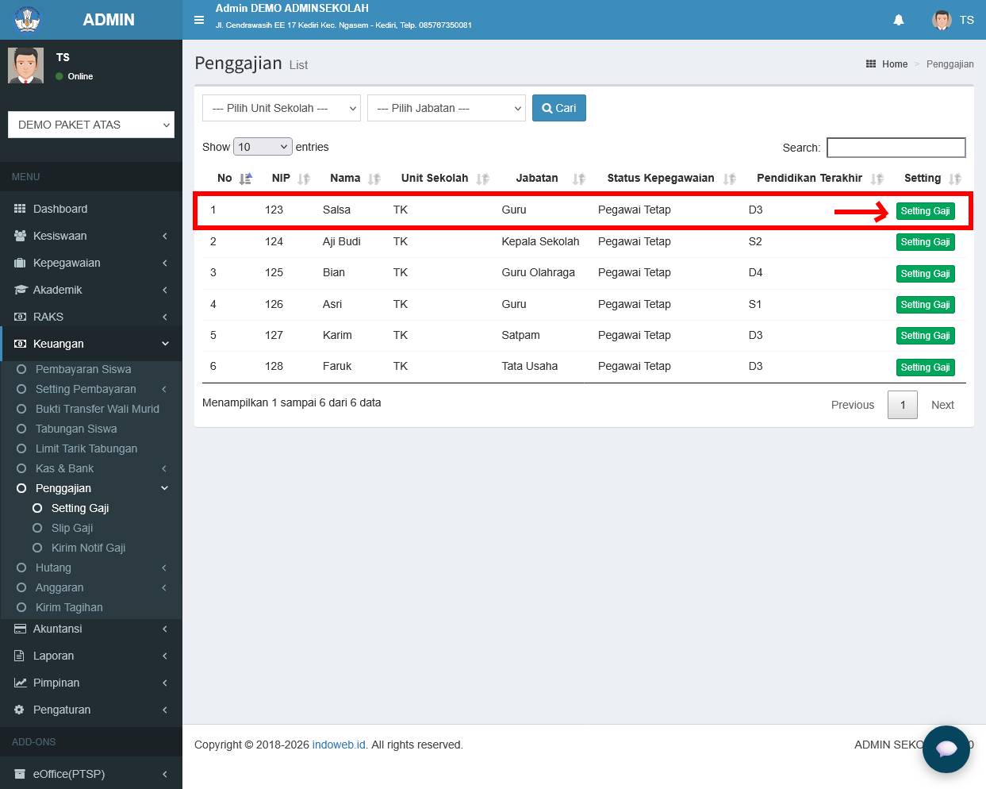986x789 pixels.
Task: Open Bukti Transfer Wali Murid item
Action: click(98, 409)
